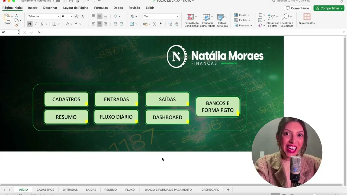Click the BANCOS E FORMA PGTO button

(218, 107)
